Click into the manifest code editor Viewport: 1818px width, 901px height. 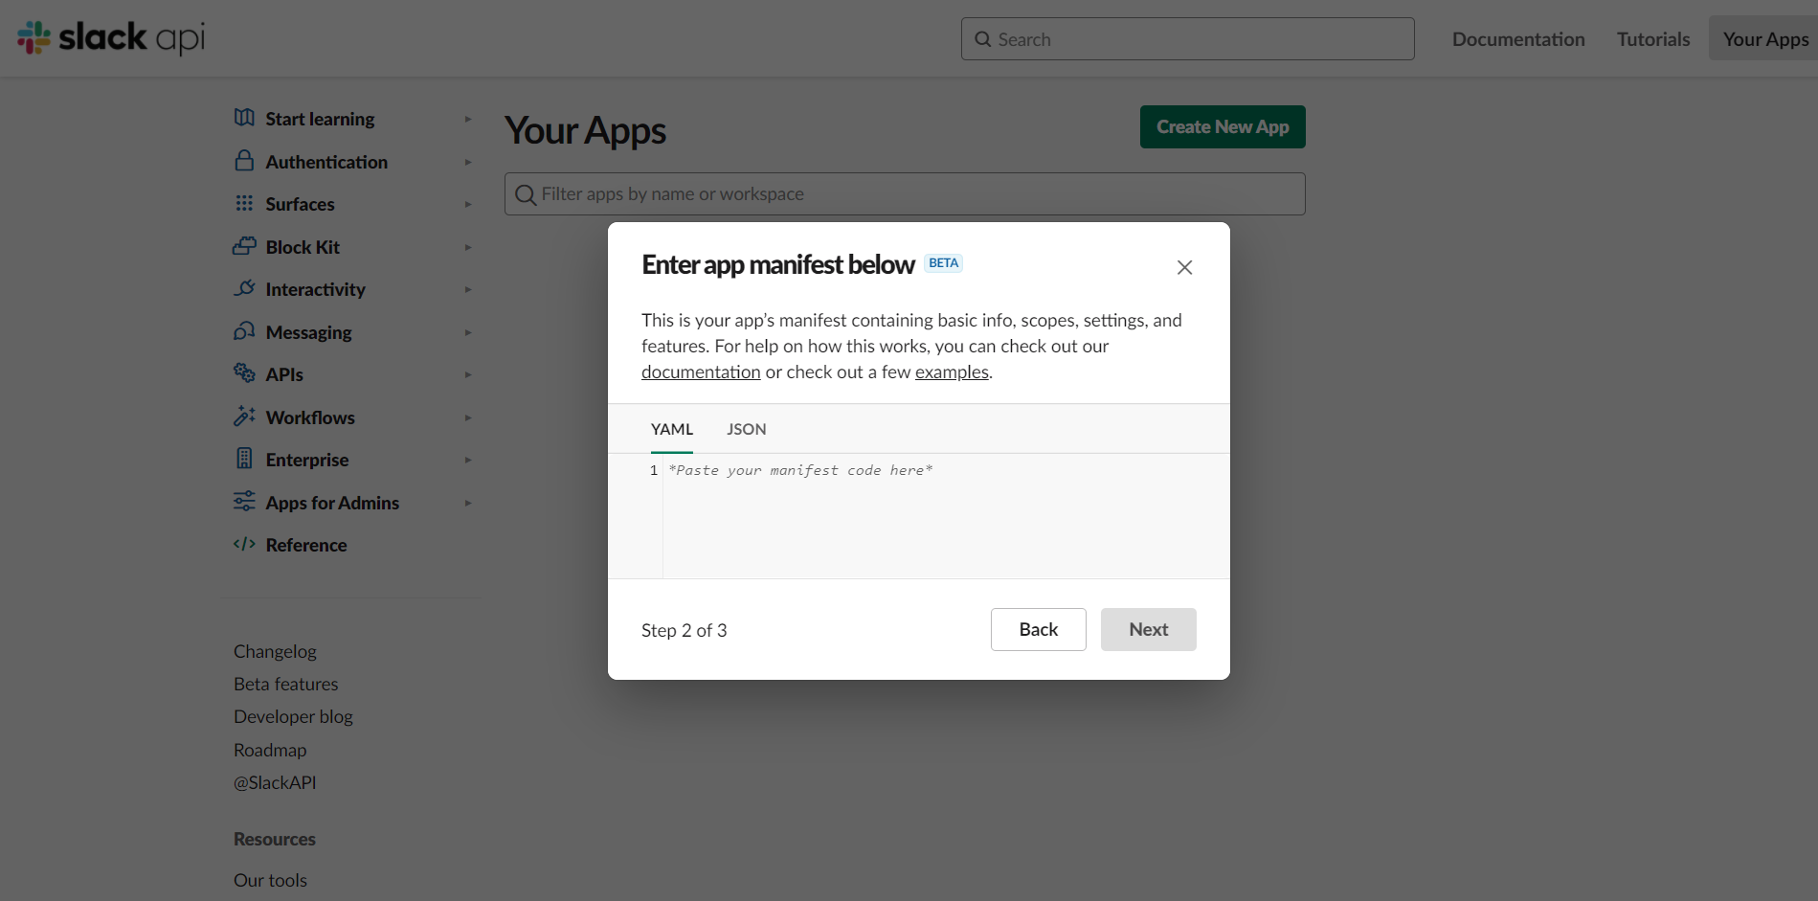[x=946, y=516]
